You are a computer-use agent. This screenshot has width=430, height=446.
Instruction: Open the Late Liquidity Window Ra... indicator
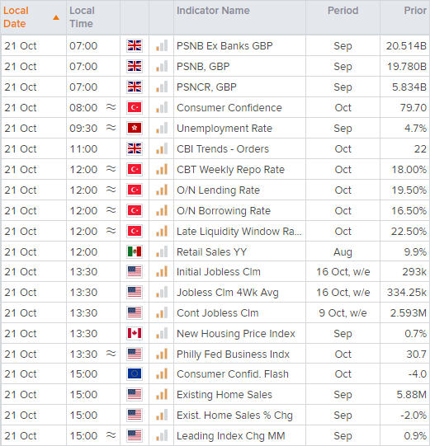click(x=239, y=232)
